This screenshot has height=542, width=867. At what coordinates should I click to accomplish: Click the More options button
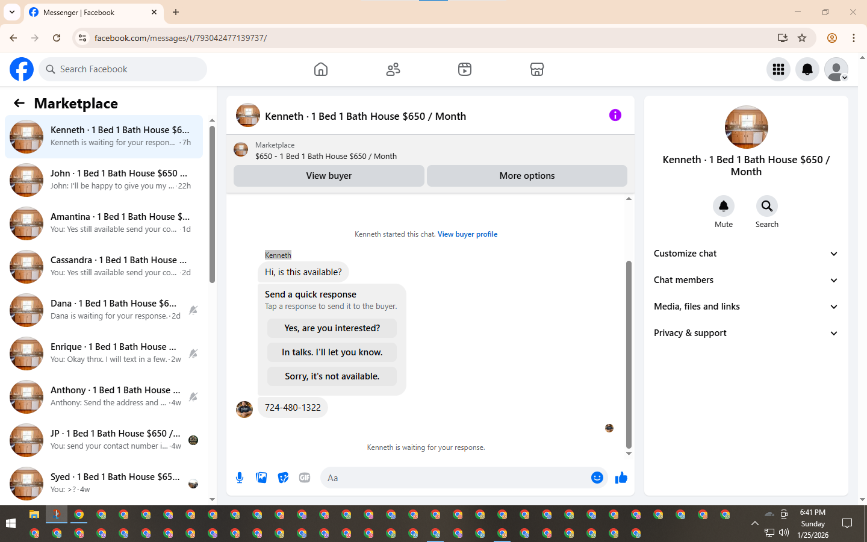point(527,176)
